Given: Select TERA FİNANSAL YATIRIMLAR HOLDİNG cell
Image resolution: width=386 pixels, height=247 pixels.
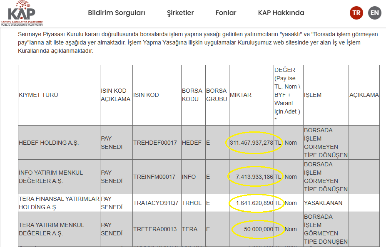Looking at the screenshot, I should coord(59,203).
